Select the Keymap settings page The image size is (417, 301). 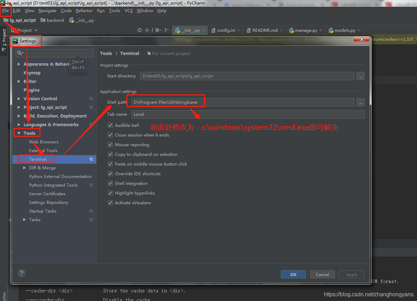(32, 73)
